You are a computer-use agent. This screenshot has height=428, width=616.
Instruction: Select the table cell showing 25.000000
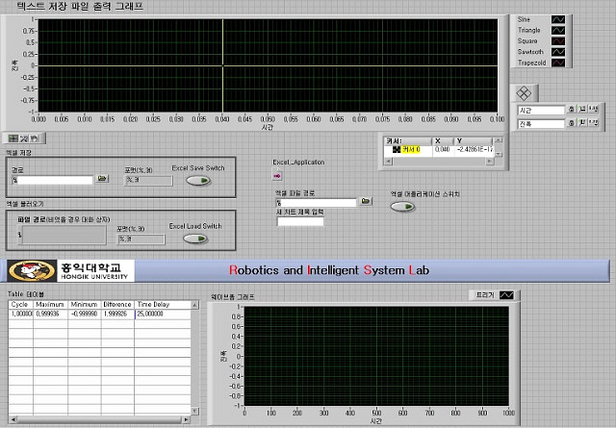coord(163,315)
